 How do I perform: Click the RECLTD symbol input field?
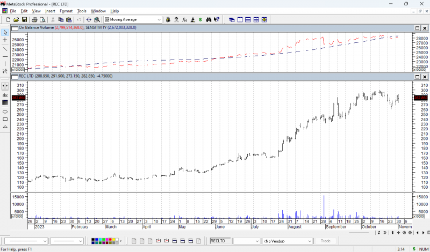(x=219, y=241)
